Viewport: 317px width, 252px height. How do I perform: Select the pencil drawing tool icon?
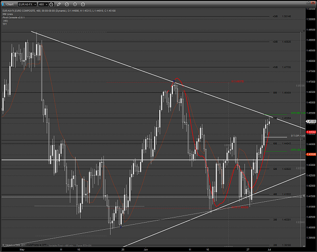[59, 5]
